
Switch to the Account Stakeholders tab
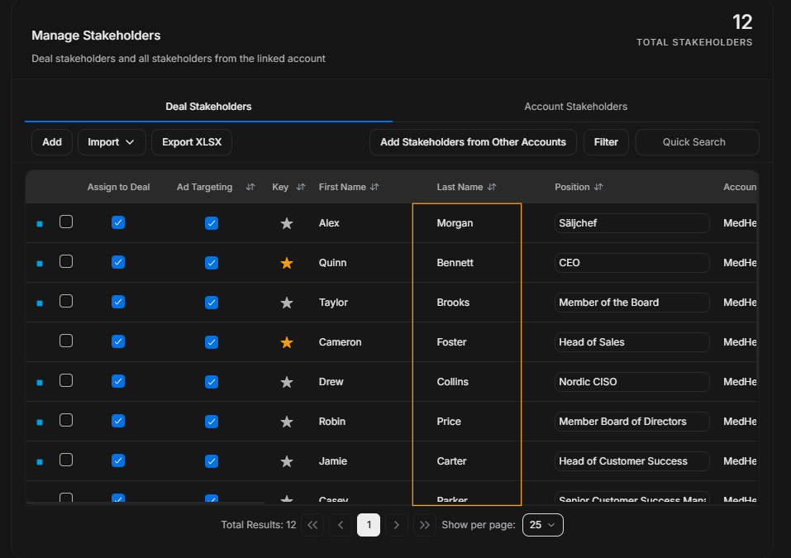click(x=575, y=107)
